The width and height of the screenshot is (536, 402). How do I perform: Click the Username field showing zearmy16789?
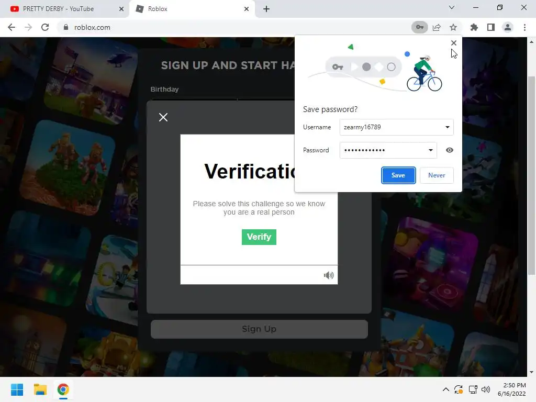pyautogui.click(x=397, y=127)
